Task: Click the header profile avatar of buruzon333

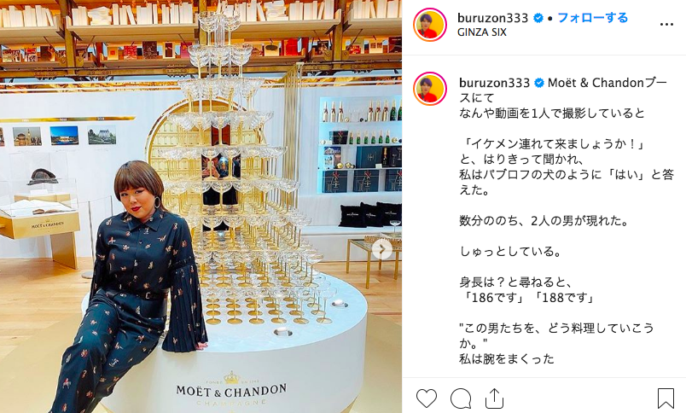Action: [430, 25]
